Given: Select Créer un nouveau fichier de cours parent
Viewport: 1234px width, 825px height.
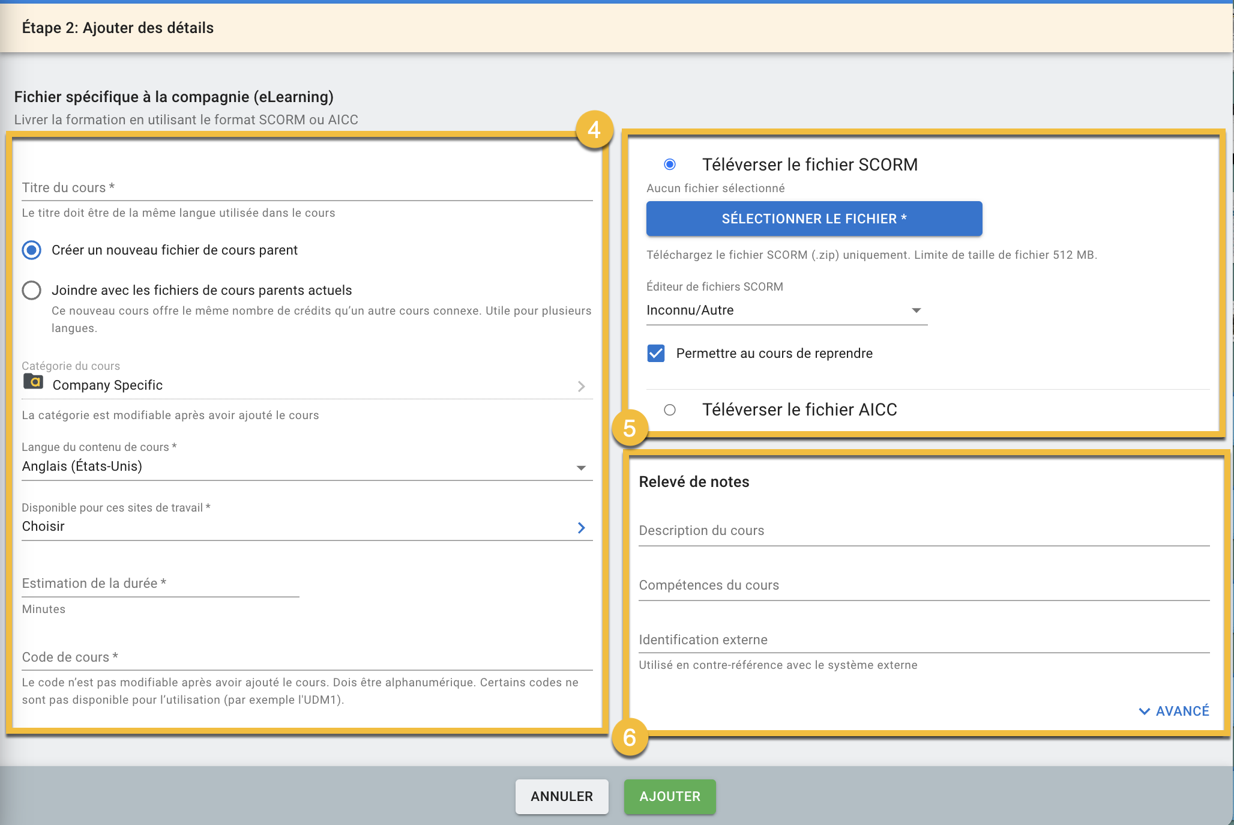Looking at the screenshot, I should coord(32,250).
